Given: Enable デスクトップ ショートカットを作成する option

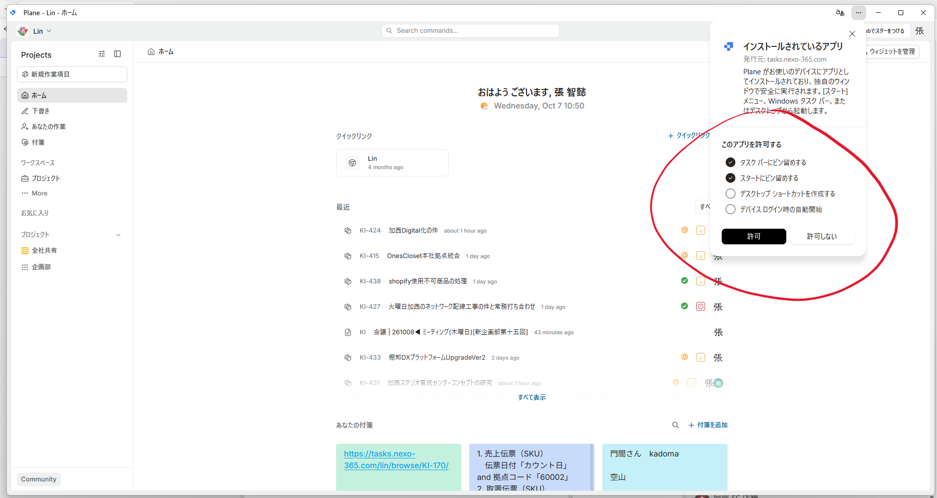Looking at the screenshot, I should [x=731, y=194].
